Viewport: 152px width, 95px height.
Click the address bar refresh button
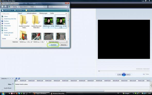(x=46, y=7)
